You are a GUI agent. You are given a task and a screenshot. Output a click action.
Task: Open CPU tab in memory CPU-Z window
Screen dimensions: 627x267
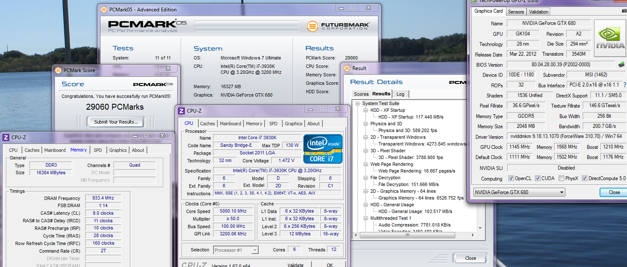(x=14, y=150)
